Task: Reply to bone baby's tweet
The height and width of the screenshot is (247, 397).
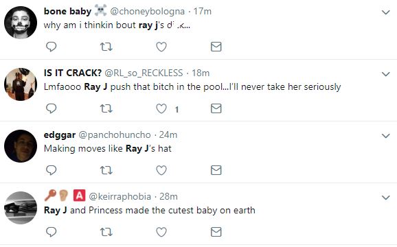Action: [51, 47]
